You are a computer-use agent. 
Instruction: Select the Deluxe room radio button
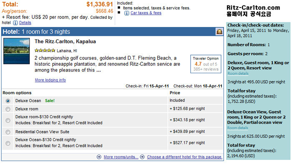(x=8, y=109)
